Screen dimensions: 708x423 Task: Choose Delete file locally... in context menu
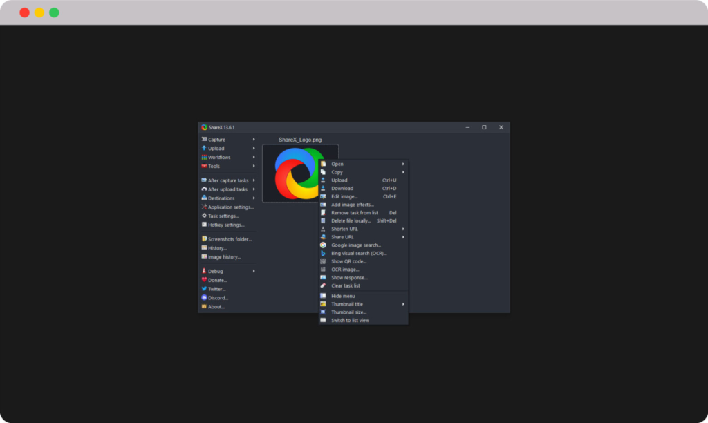coord(351,221)
